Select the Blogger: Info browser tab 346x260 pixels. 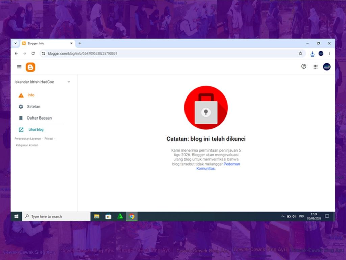pyautogui.click(x=48, y=43)
